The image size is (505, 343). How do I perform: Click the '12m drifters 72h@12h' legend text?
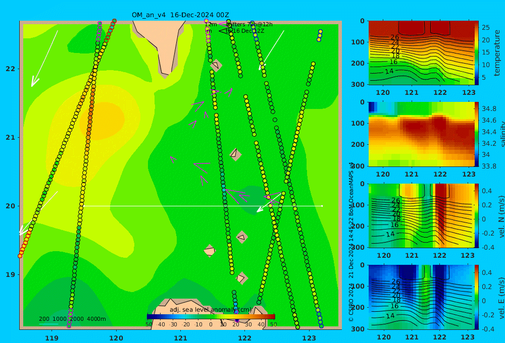239,24
